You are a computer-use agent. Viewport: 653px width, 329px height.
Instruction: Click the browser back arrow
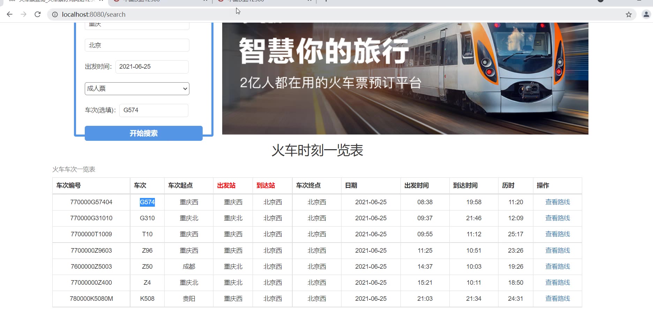[x=9, y=14]
